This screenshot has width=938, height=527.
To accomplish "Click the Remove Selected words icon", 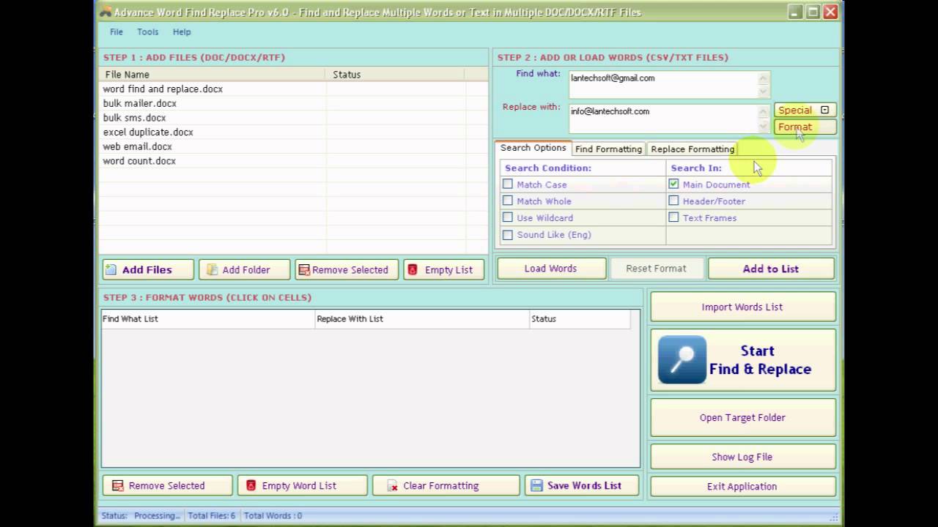I will [117, 485].
